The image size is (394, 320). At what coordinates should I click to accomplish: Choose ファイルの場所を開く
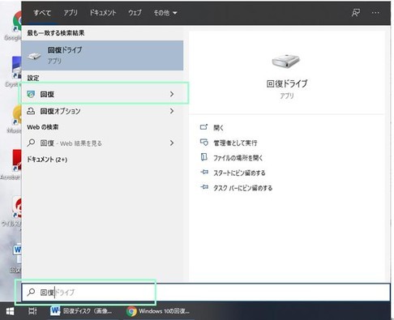(238, 158)
